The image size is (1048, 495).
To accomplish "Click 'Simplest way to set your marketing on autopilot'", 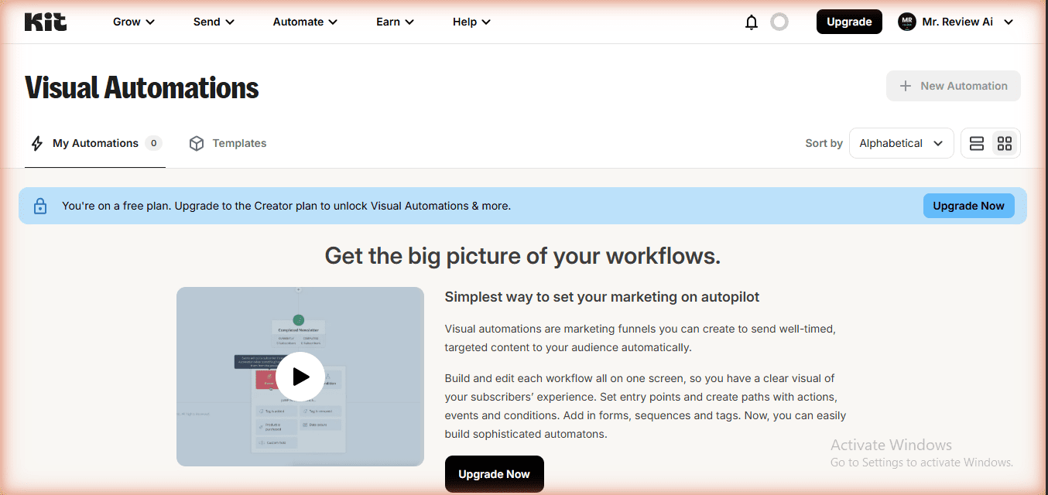I will pos(602,297).
